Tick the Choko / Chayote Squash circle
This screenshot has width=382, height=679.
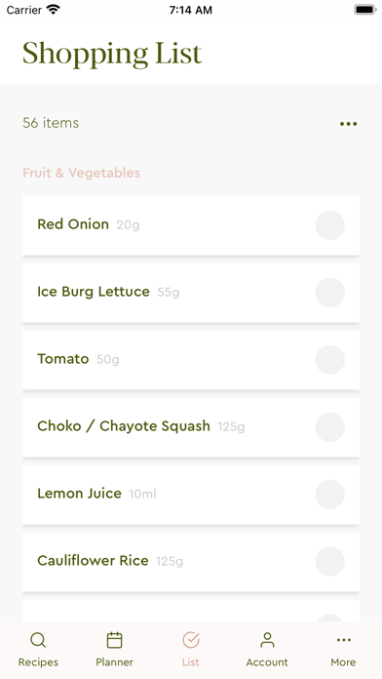coord(330,427)
